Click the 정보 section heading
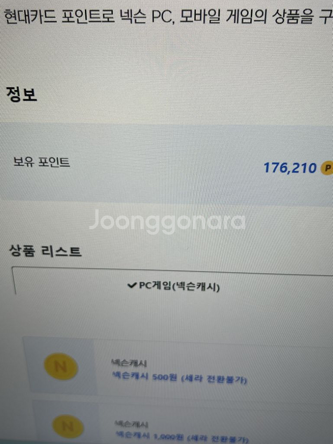 click(21, 94)
